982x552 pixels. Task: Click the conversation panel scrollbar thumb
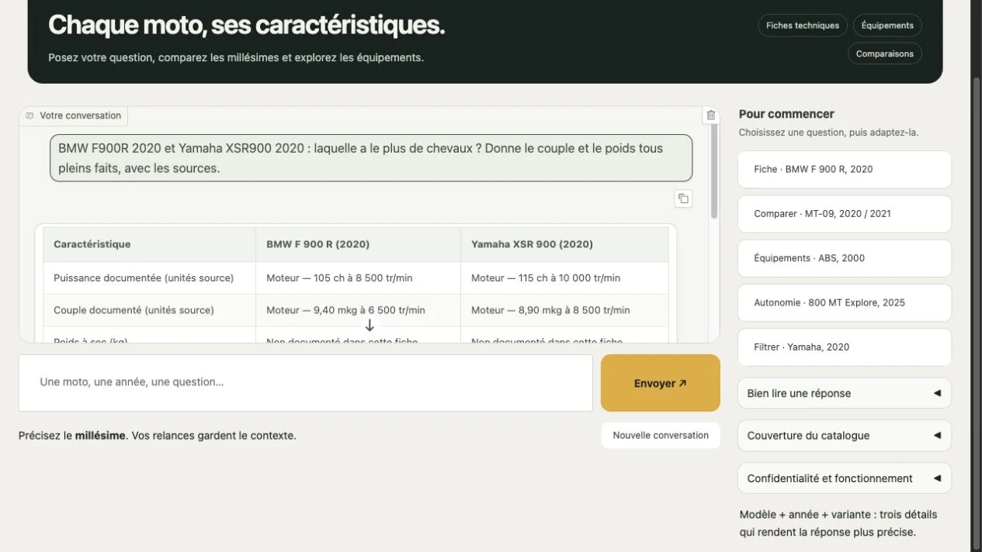pyautogui.click(x=714, y=171)
